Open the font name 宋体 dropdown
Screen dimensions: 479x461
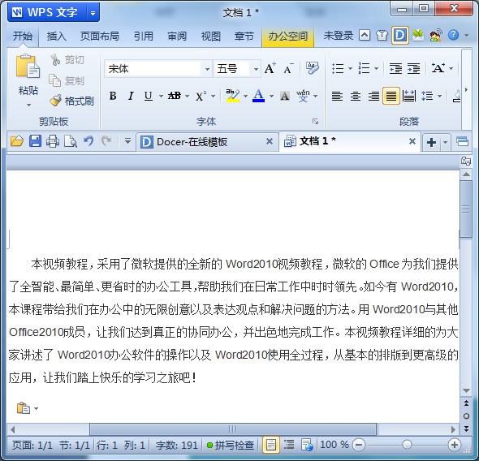tap(207, 69)
